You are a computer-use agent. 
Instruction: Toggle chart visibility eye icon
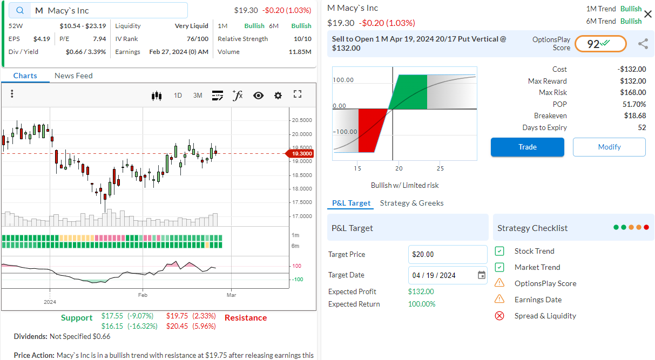tap(258, 96)
